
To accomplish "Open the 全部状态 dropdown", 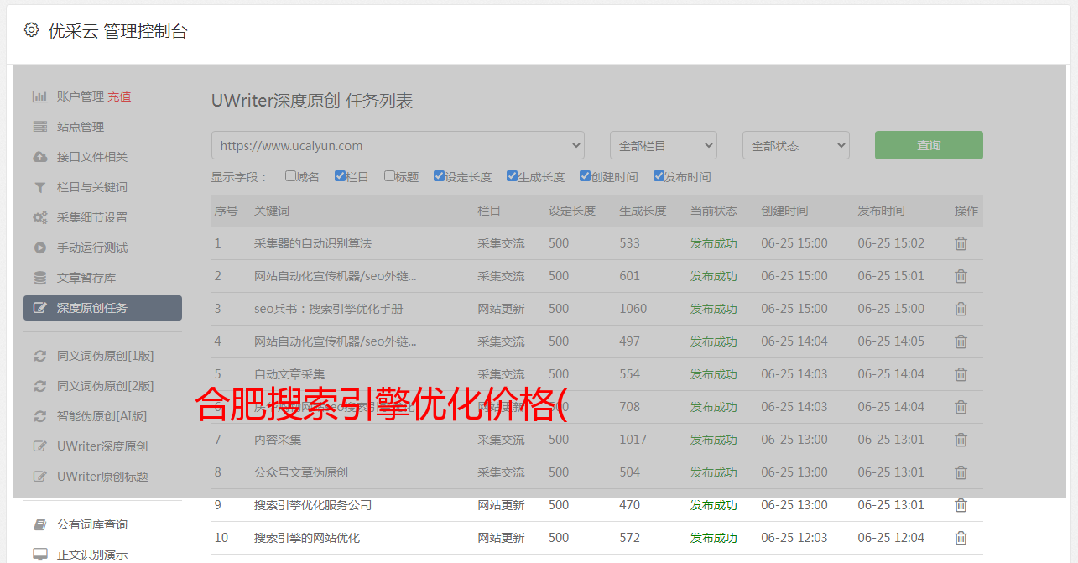I will tap(796, 145).
